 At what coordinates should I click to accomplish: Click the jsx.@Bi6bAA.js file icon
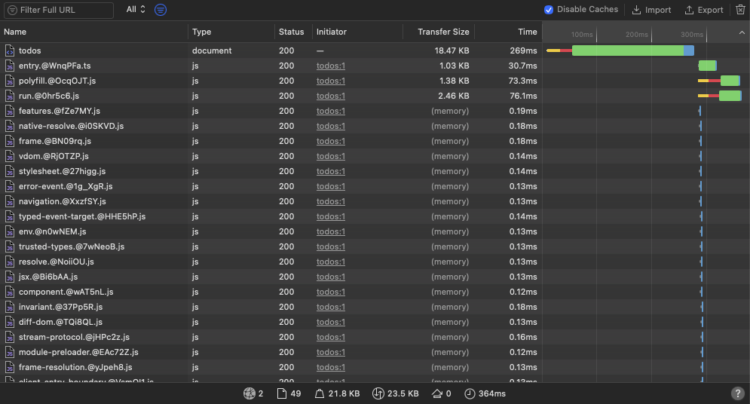pos(10,277)
